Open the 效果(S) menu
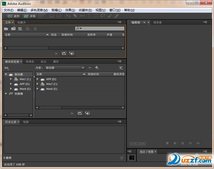 pos(70,10)
